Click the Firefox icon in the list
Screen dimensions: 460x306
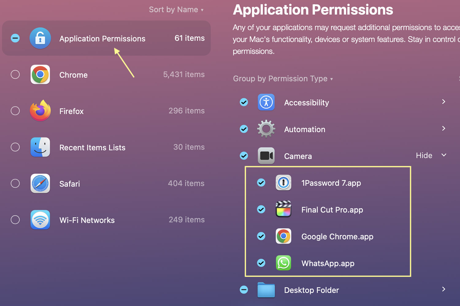coord(40,111)
